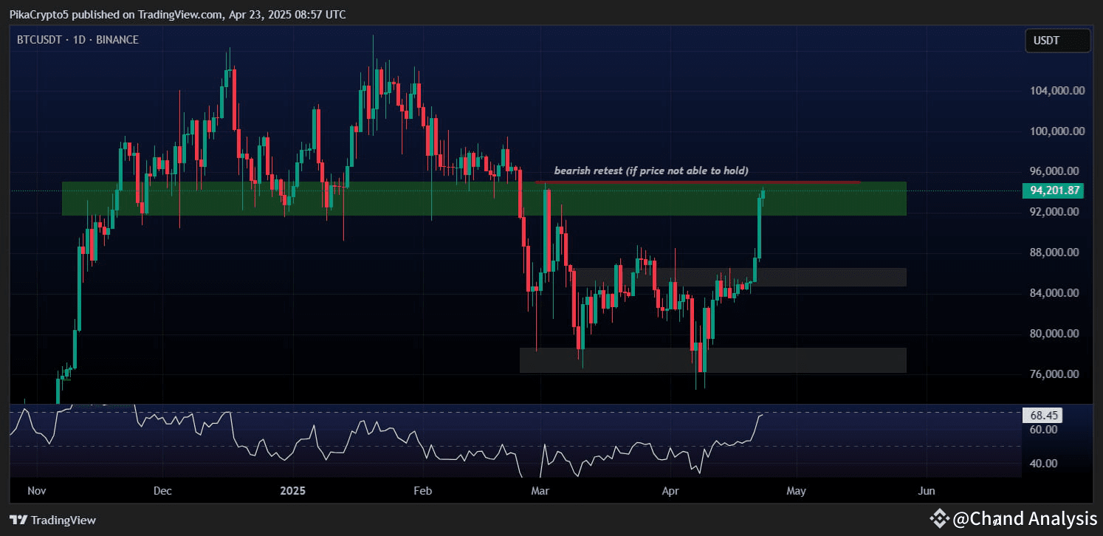1103x536 pixels.
Task: Click the Mar date axis label
Action: click(540, 491)
